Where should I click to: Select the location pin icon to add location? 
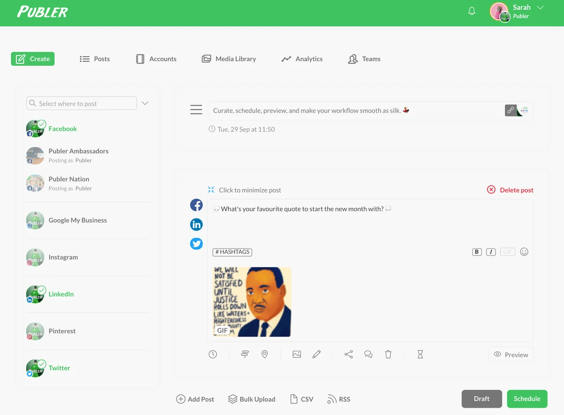click(265, 354)
